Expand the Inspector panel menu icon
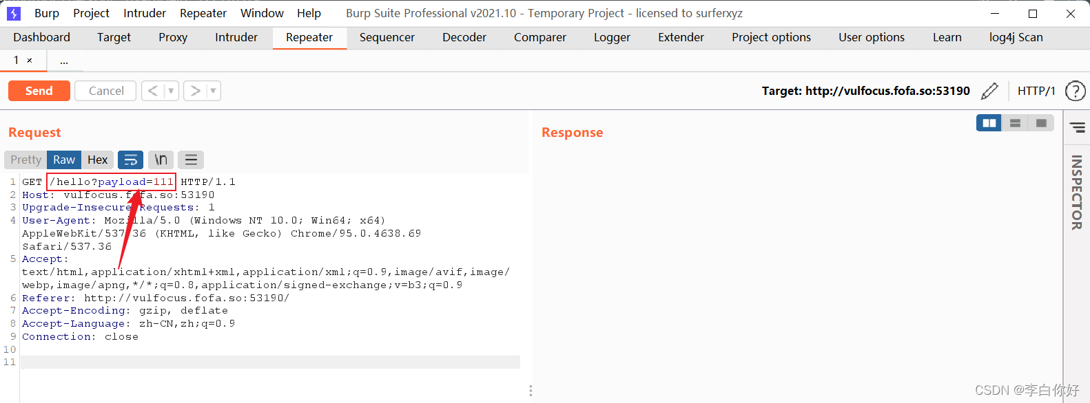Image resolution: width=1090 pixels, height=403 pixels. click(x=1077, y=127)
